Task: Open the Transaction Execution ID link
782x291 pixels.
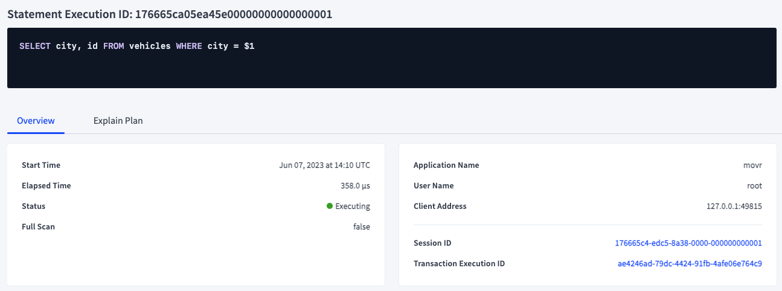Action: [689, 264]
